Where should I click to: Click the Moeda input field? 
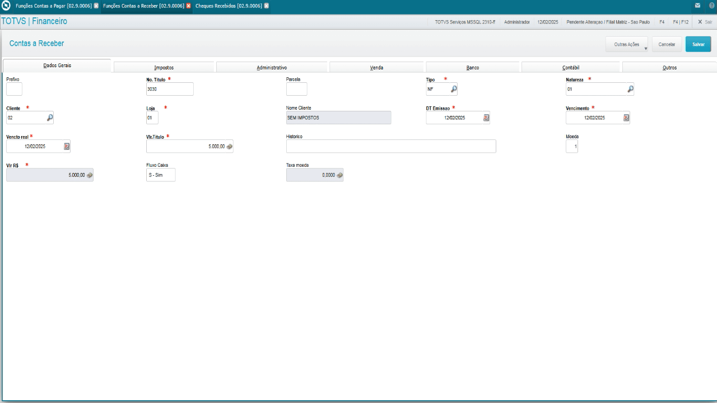(x=572, y=146)
